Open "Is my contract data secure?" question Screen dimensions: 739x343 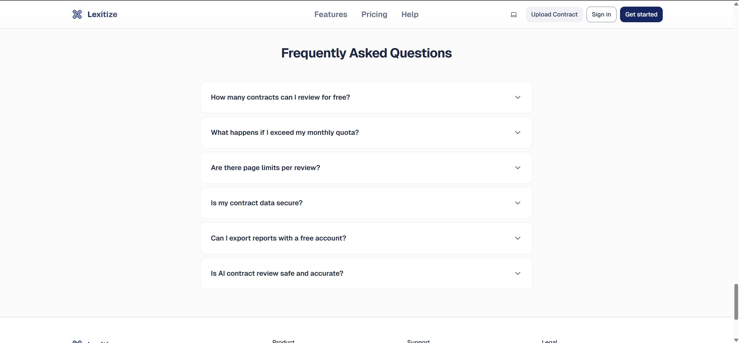256,203
